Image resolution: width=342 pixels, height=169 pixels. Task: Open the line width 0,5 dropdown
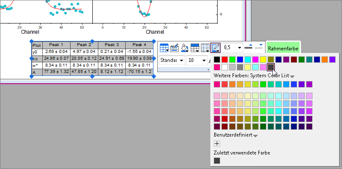tap(240, 47)
